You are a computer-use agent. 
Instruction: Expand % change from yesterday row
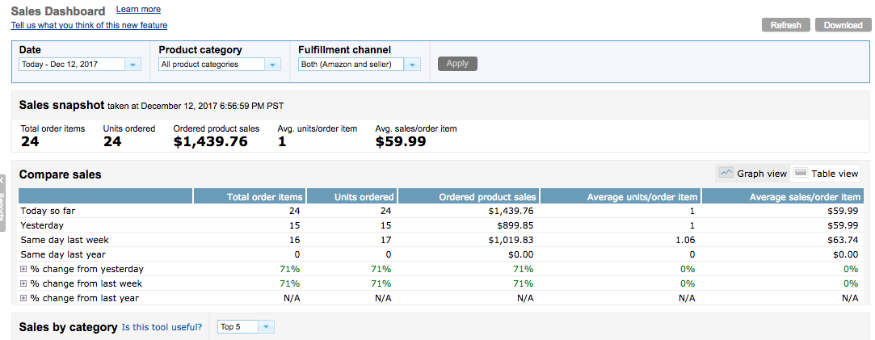[23, 269]
